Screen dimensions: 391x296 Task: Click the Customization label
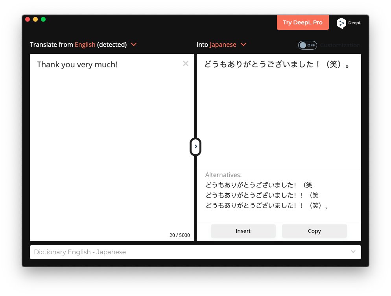[x=340, y=45]
